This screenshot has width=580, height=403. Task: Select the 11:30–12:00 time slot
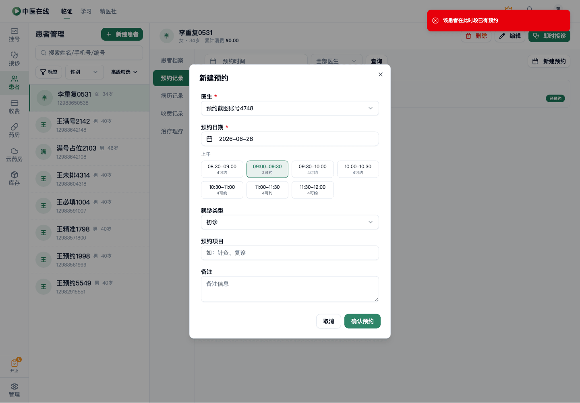pos(313,190)
